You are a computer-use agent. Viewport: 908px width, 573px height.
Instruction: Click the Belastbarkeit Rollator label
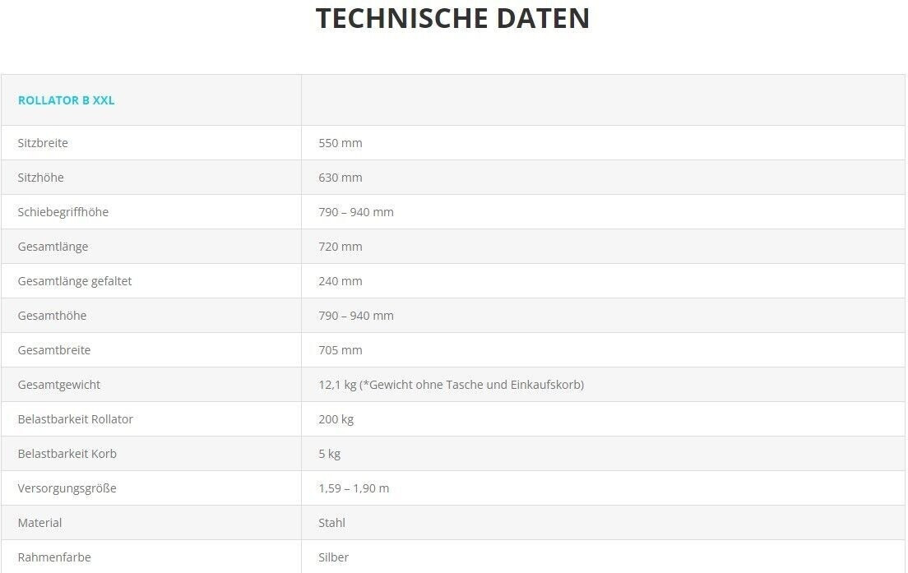(x=76, y=419)
